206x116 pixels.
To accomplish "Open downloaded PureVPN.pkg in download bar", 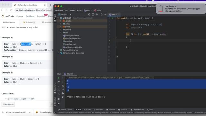I will pyautogui.click(x=44, y=112).
